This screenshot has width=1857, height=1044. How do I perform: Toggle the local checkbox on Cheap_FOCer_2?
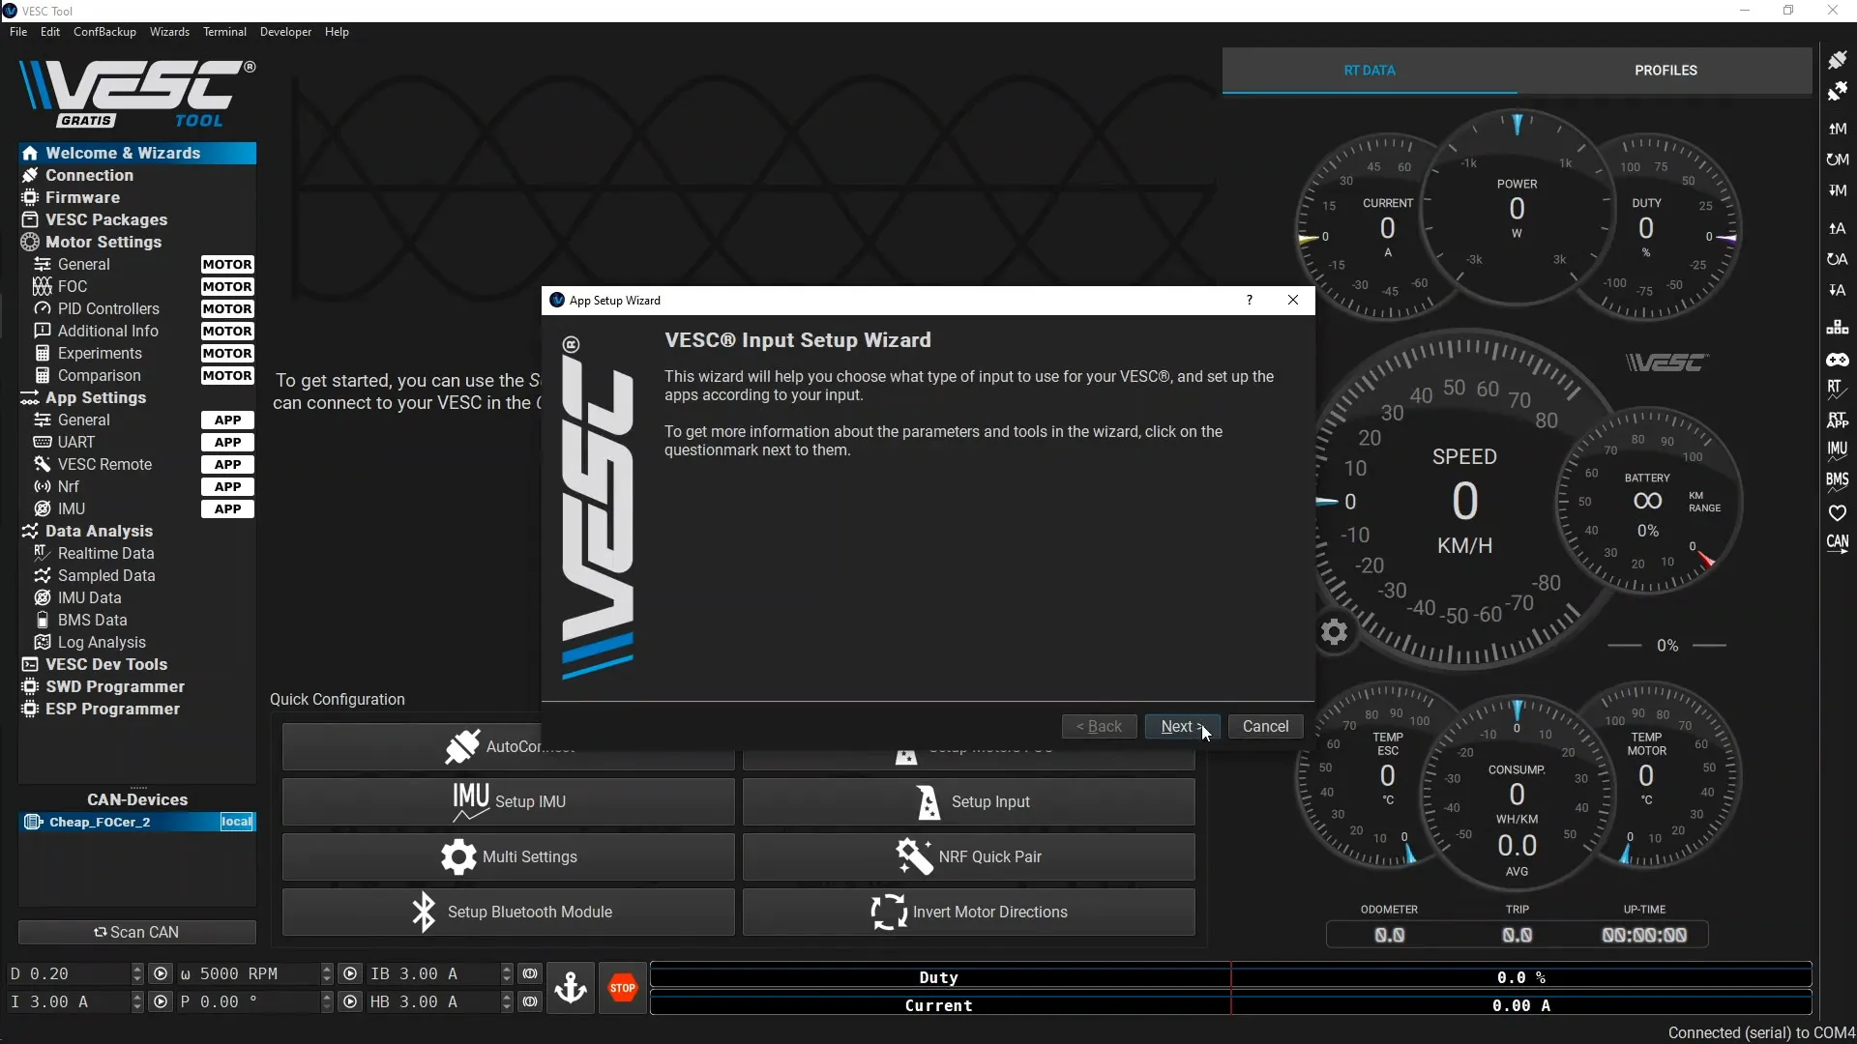tap(236, 822)
